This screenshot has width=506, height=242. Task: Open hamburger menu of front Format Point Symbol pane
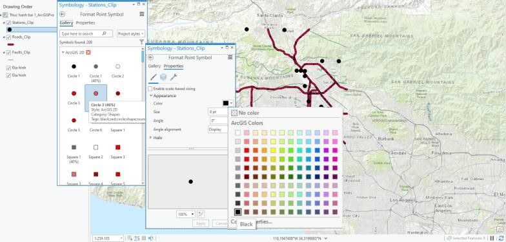pyautogui.click(x=230, y=57)
